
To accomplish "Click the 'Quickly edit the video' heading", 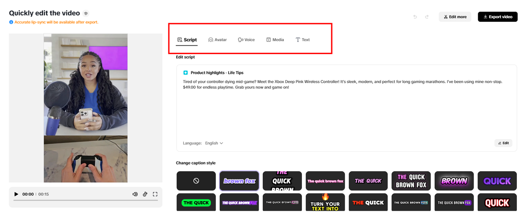I will [x=45, y=13].
